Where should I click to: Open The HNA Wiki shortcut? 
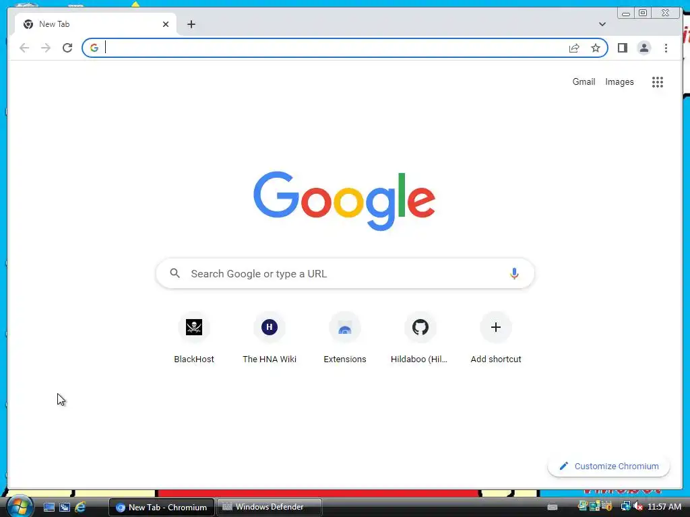coord(270,338)
